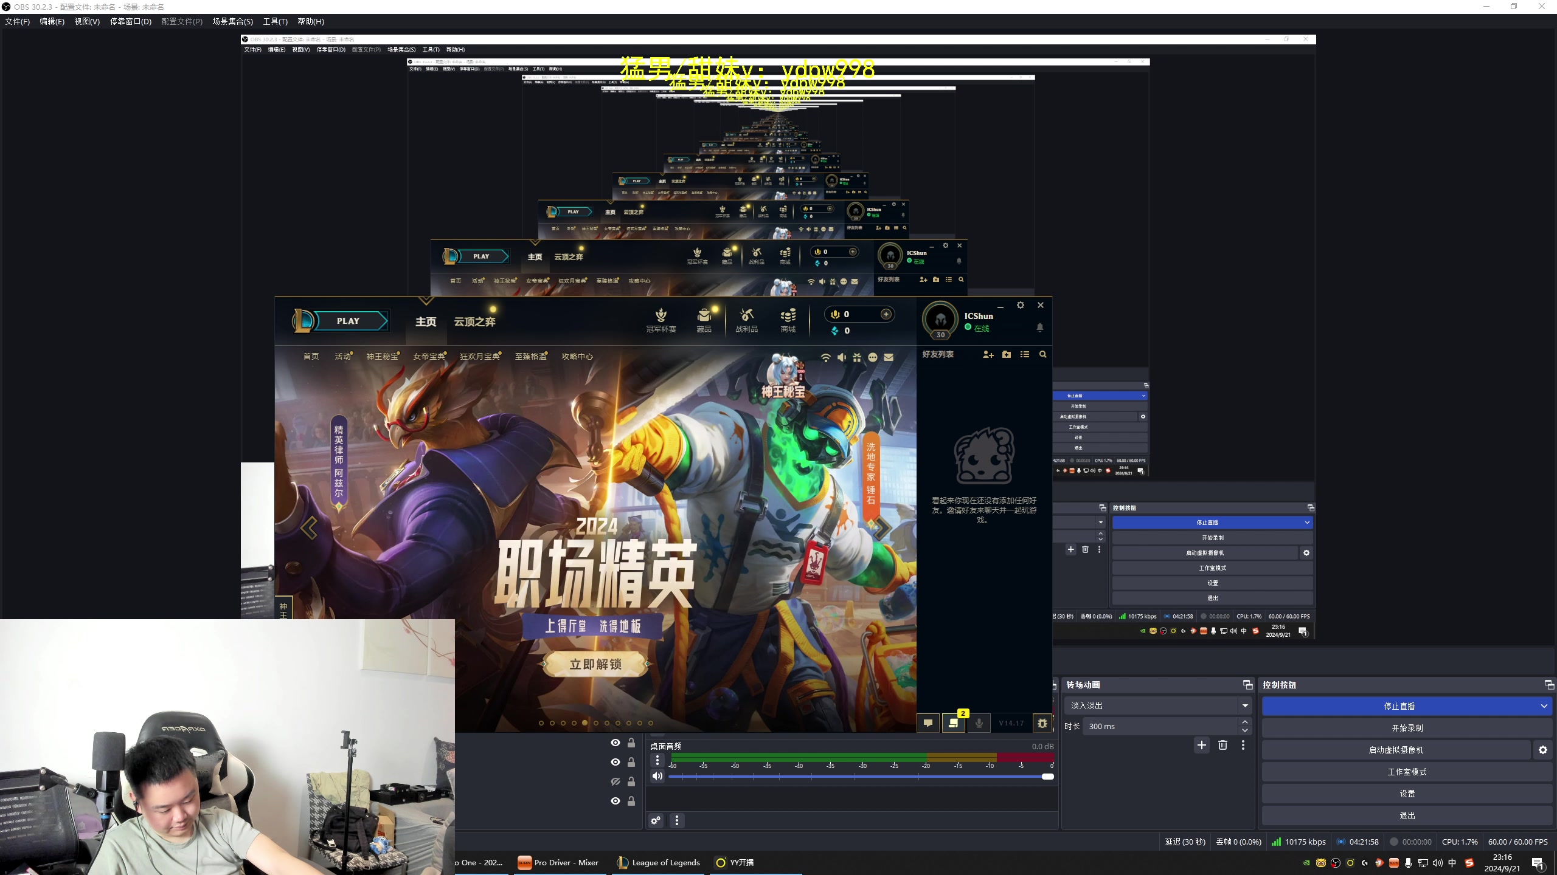Click the 桌面音频 volume slider

(861, 777)
